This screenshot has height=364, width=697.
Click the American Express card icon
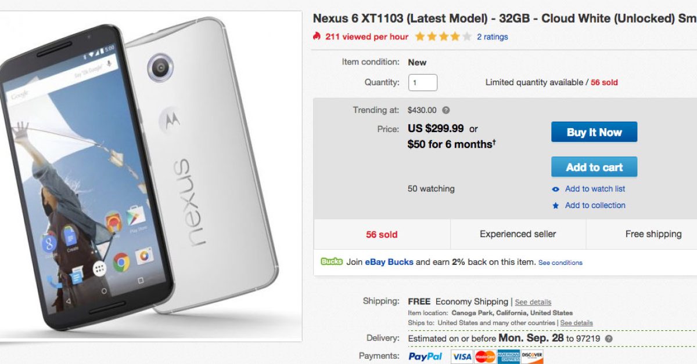pyautogui.click(x=509, y=356)
